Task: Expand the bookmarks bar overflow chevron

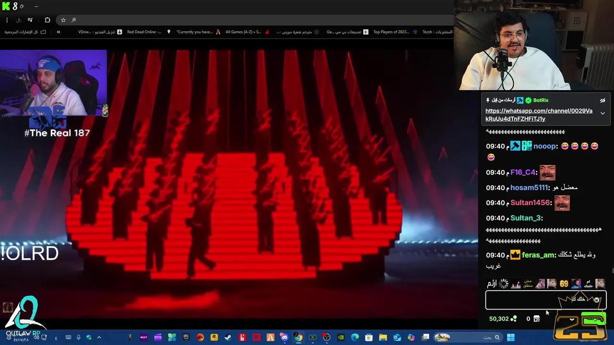Action: coord(59,32)
